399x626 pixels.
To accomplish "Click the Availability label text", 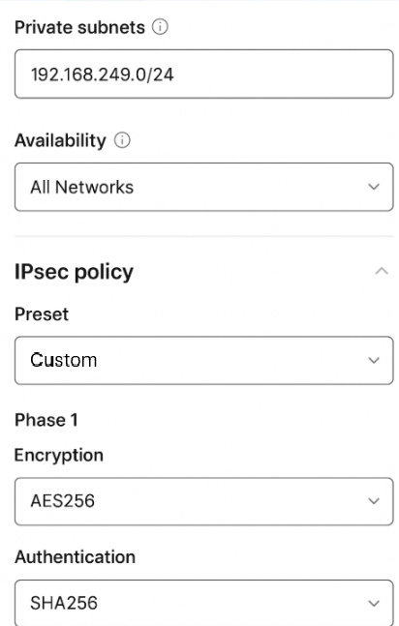I will [x=60, y=140].
